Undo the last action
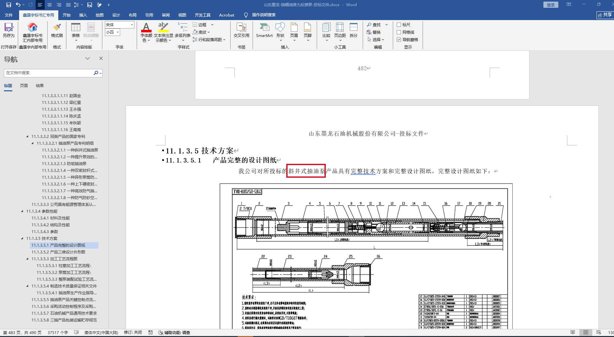 click(18, 5)
